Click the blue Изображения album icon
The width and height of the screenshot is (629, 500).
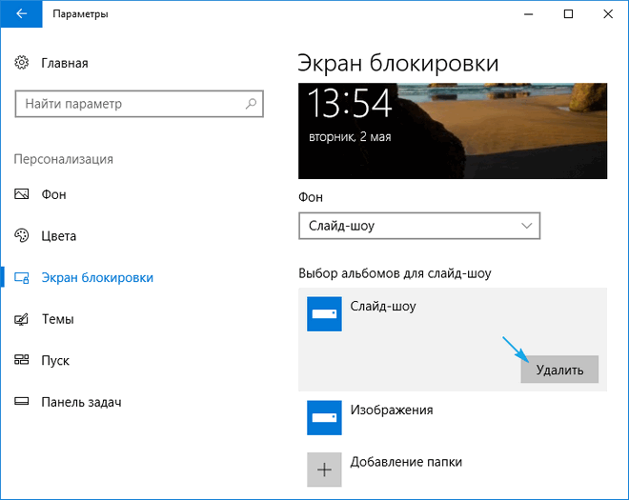(324, 417)
